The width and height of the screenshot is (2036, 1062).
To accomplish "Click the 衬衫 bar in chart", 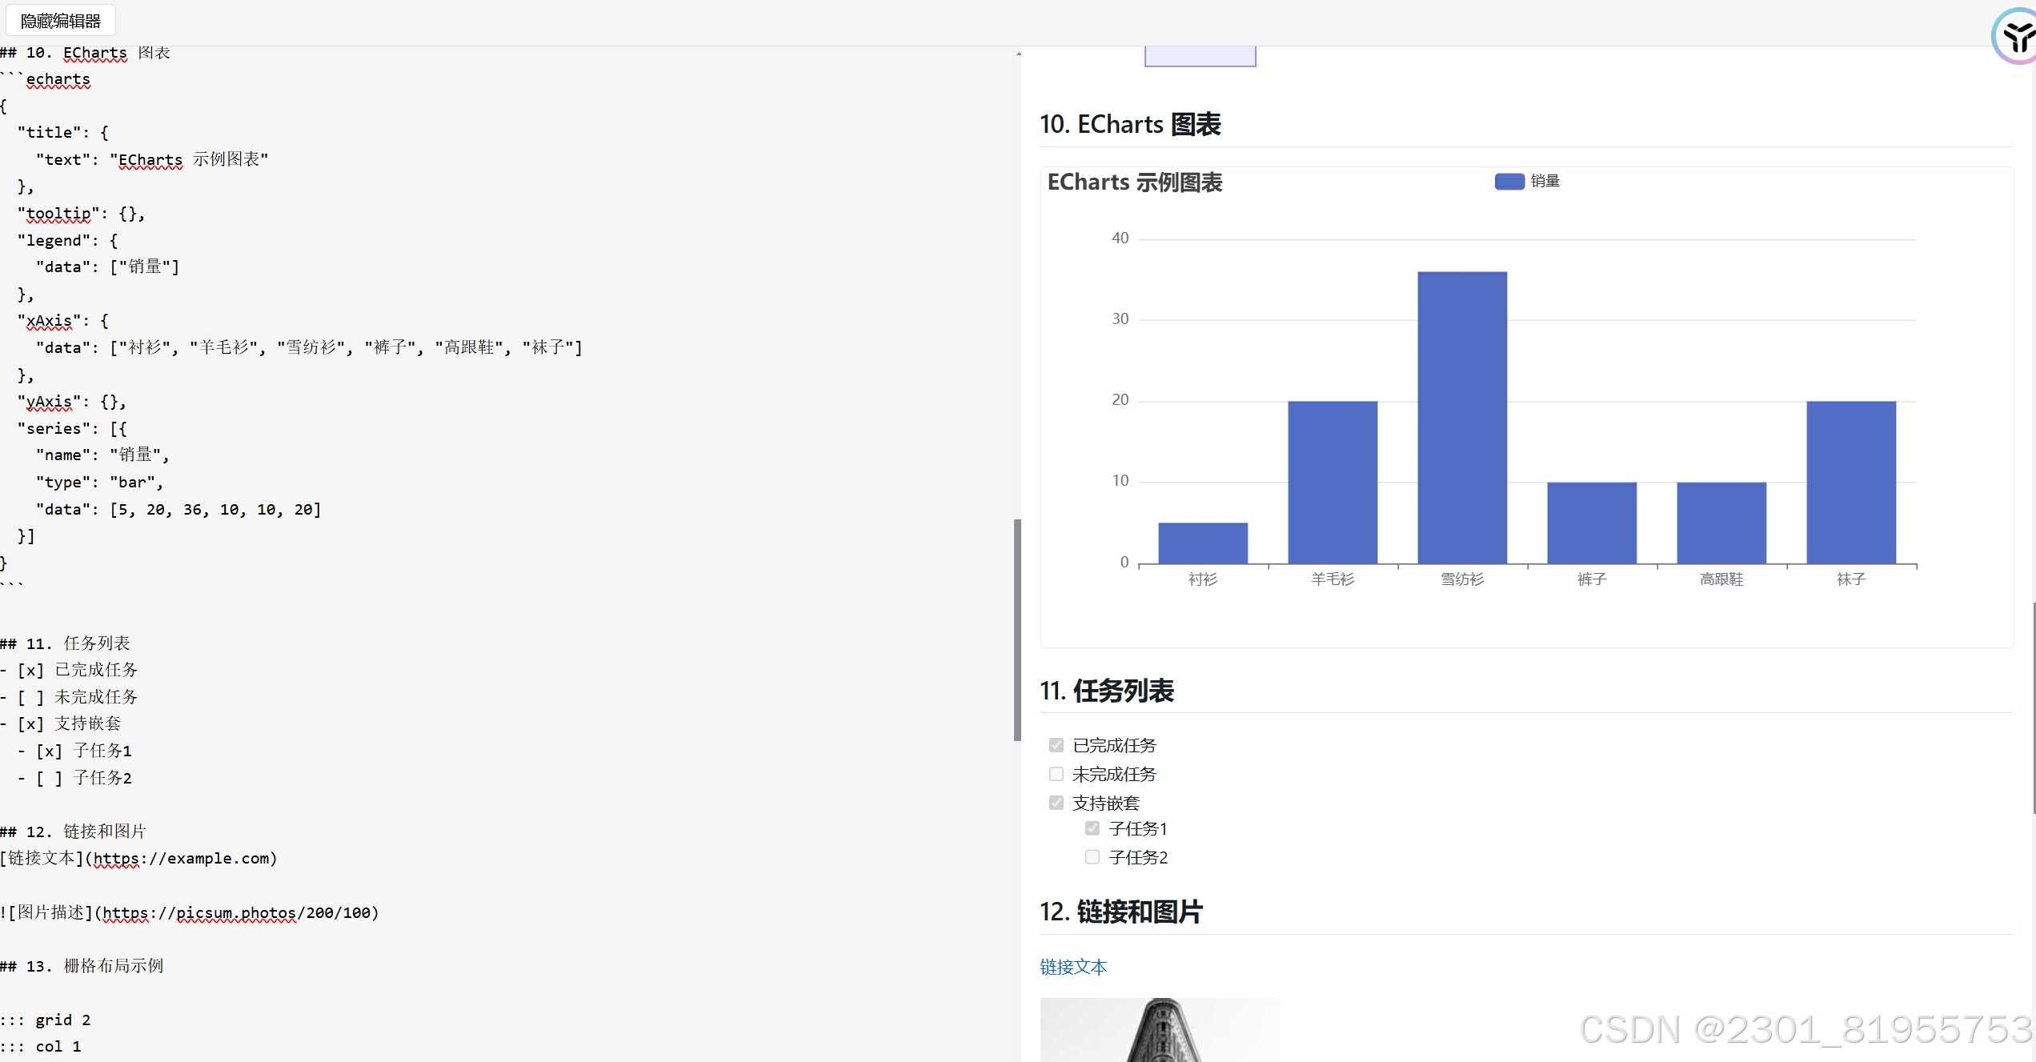I will (1203, 543).
